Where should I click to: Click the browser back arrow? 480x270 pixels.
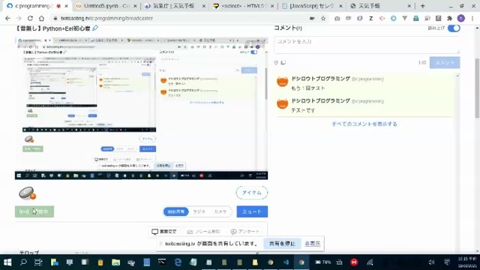(8, 18)
